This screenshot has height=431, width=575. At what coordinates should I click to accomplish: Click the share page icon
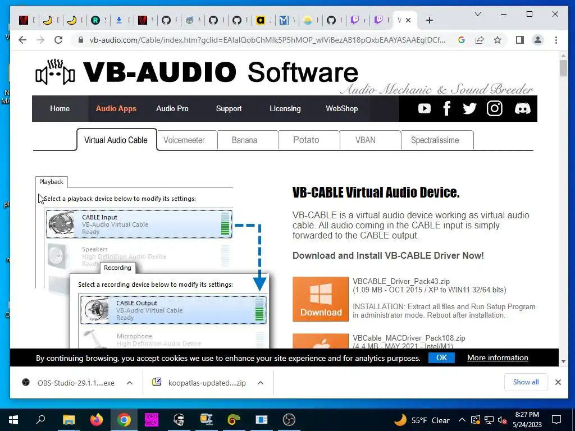click(x=480, y=40)
